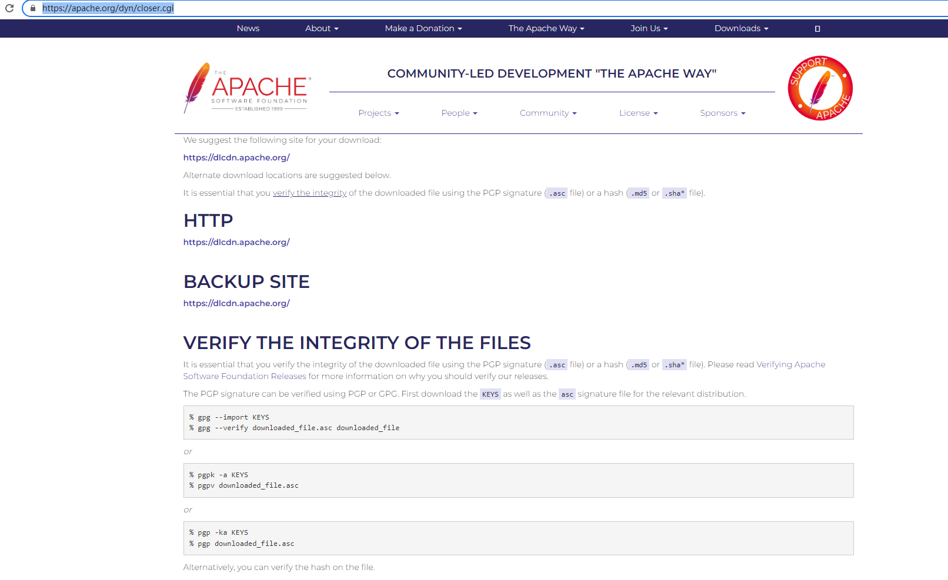
Task: Open the Downloads dropdown menu
Action: click(x=742, y=28)
